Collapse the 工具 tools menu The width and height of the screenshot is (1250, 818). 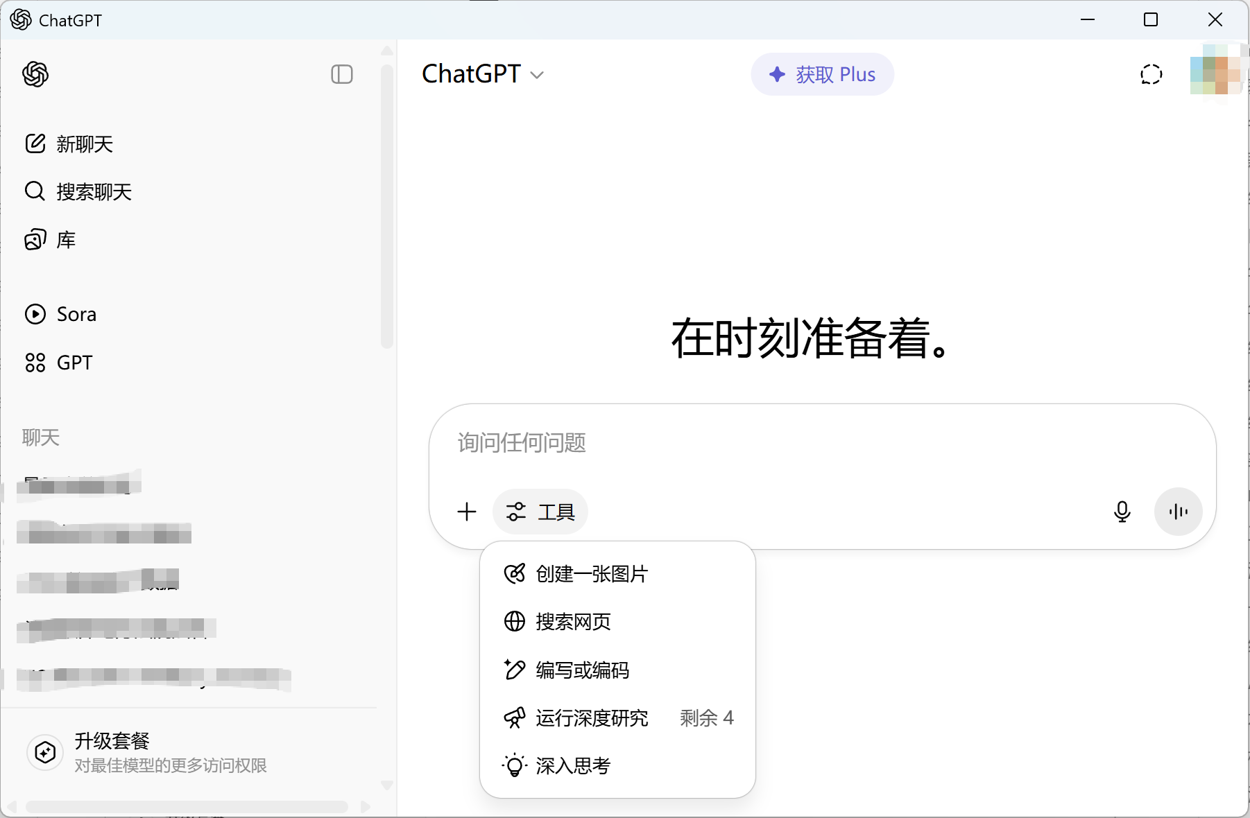point(540,512)
